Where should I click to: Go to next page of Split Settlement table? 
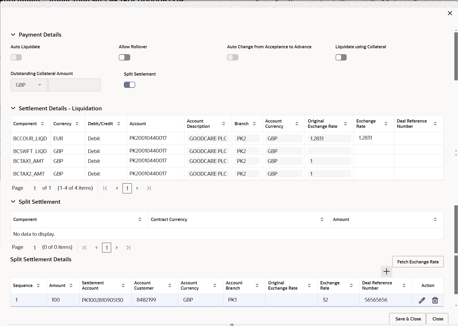117,247
